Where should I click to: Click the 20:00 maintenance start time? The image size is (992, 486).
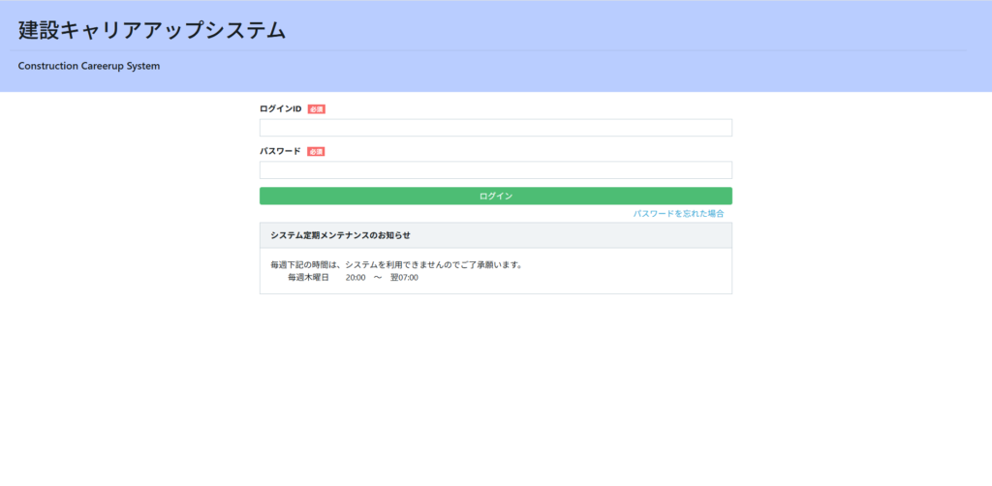[356, 278]
